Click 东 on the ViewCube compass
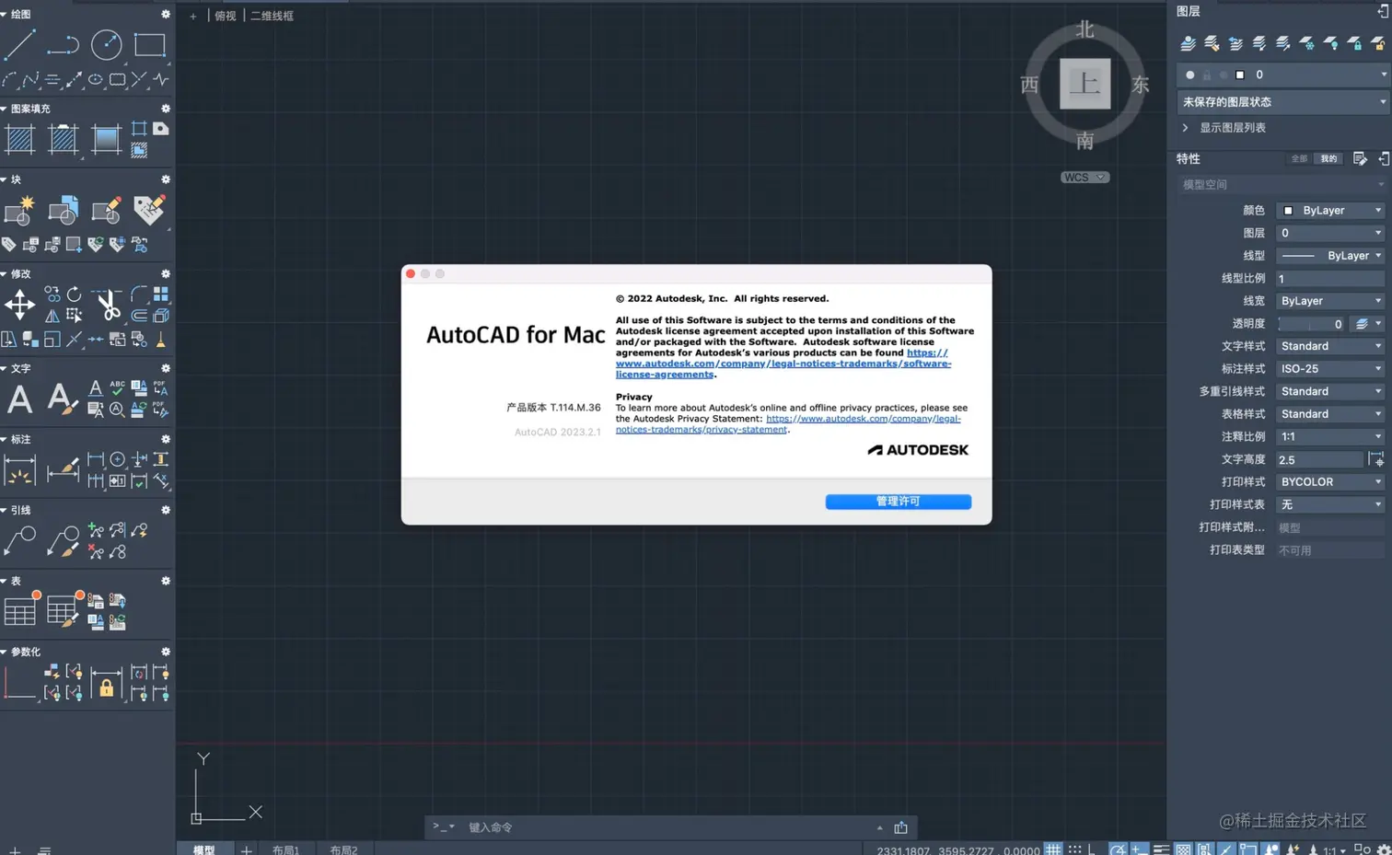1392x855 pixels. pos(1141,85)
